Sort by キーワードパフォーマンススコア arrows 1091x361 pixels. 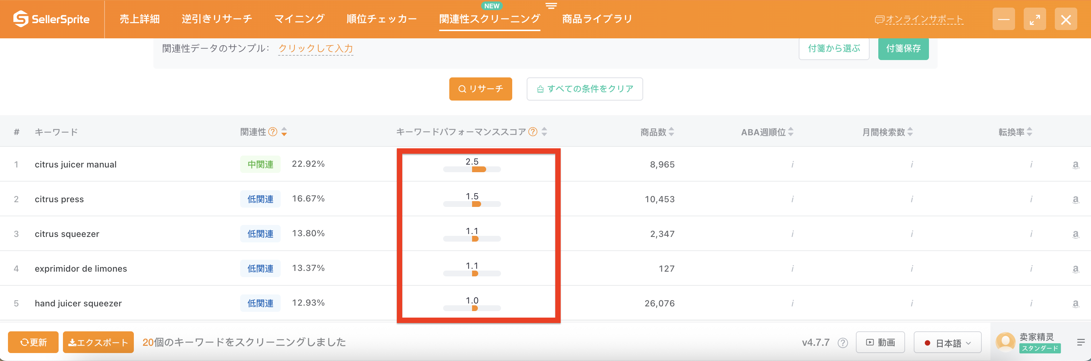[544, 132]
